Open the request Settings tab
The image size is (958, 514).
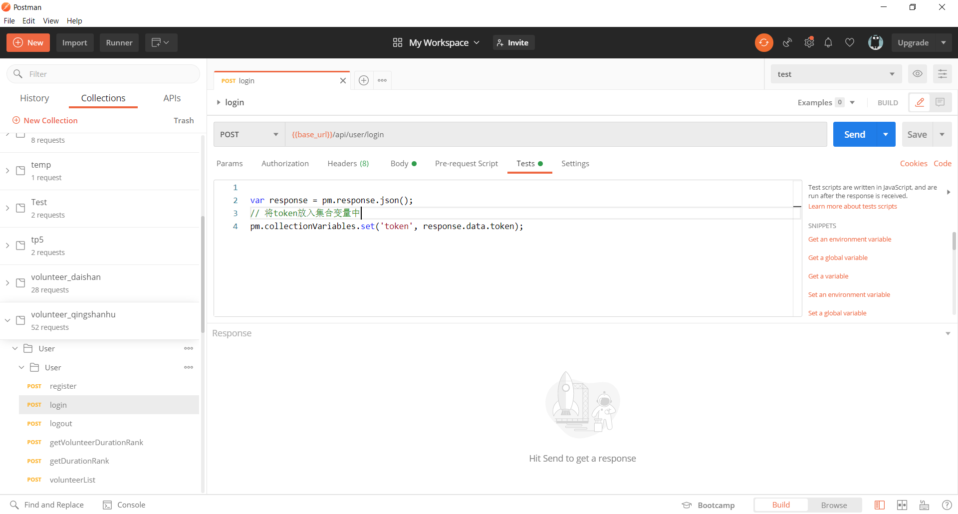pyautogui.click(x=575, y=164)
